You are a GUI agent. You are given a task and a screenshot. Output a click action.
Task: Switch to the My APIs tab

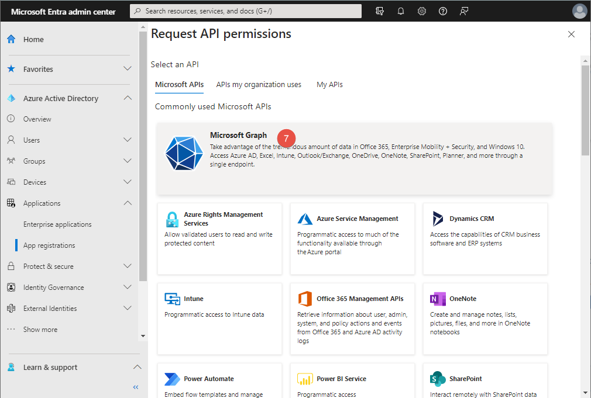click(x=329, y=84)
